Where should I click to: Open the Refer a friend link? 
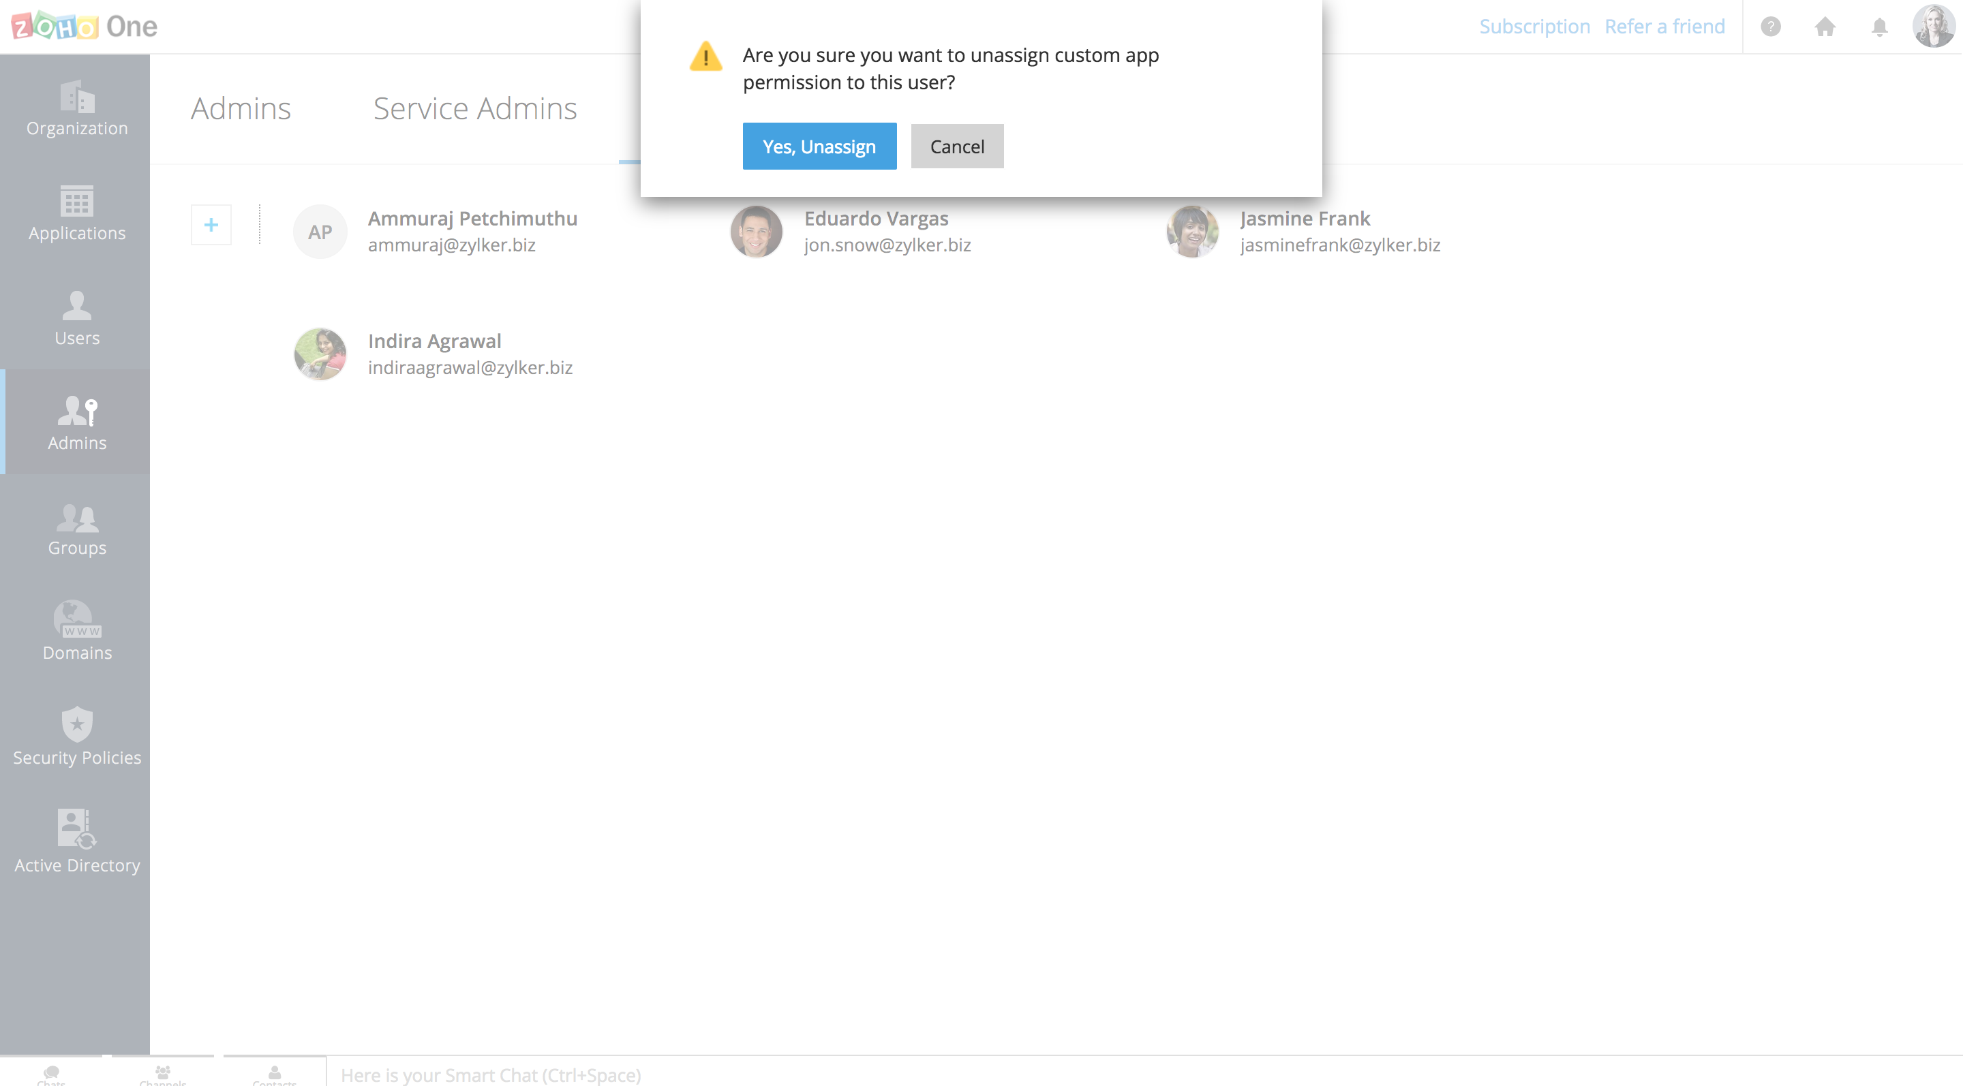pyautogui.click(x=1665, y=27)
